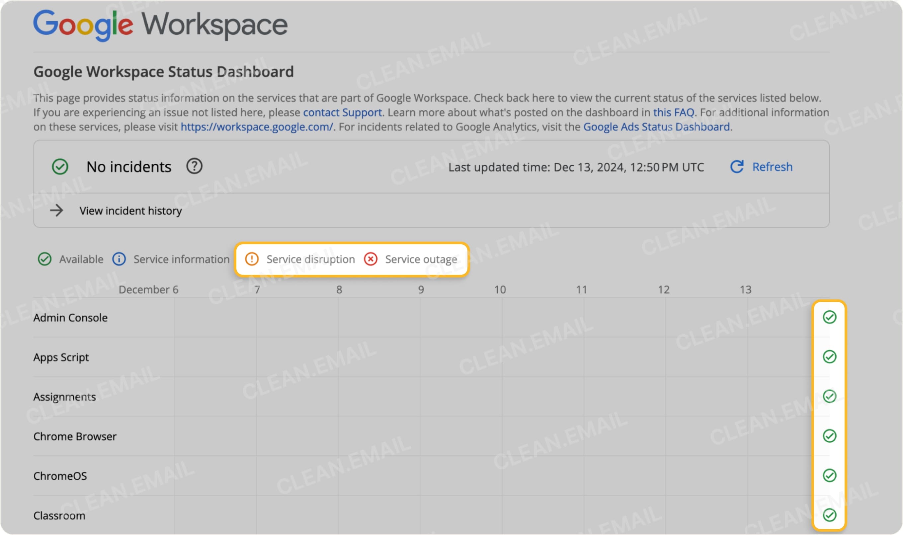Click the Refresh circular arrow icon
Screen dimensions: 903x535
point(737,167)
